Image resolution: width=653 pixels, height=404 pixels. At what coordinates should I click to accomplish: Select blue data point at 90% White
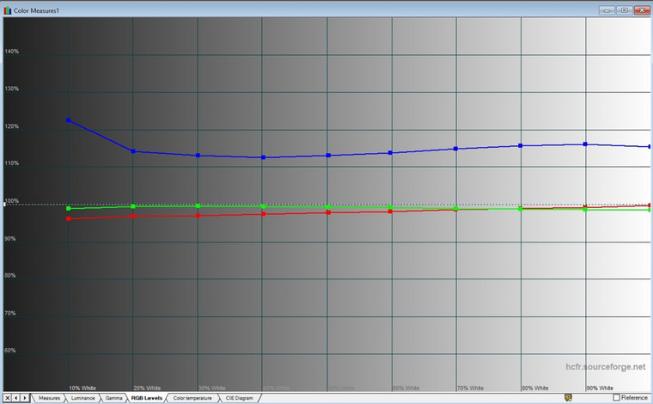click(585, 144)
